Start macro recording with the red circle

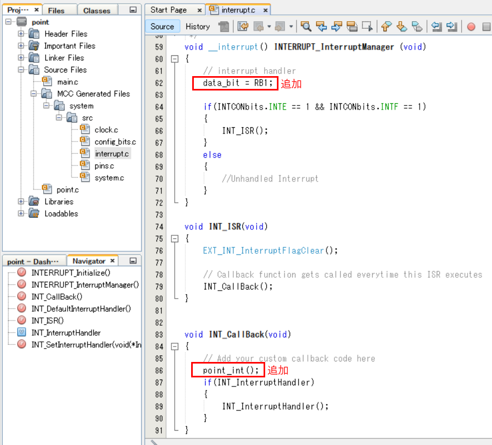(471, 27)
